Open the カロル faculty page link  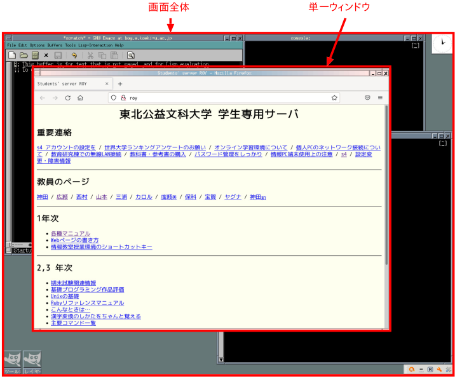click(144, 197)
